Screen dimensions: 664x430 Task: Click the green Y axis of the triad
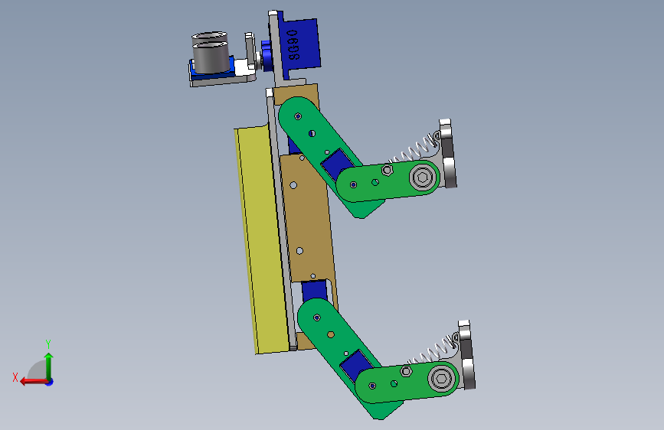(49, 367)
